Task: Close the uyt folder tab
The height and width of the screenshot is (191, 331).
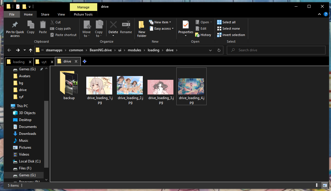Action: [52, 62]
